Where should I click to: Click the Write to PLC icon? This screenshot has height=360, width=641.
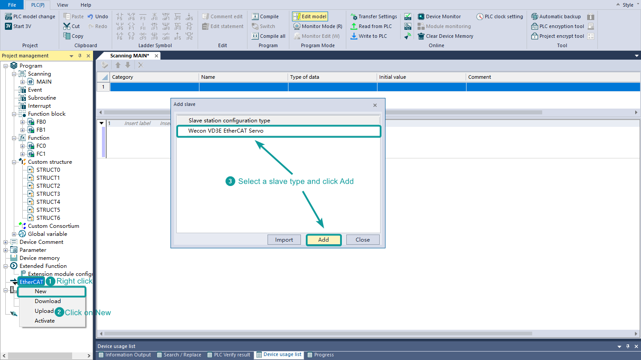point(354,36)
